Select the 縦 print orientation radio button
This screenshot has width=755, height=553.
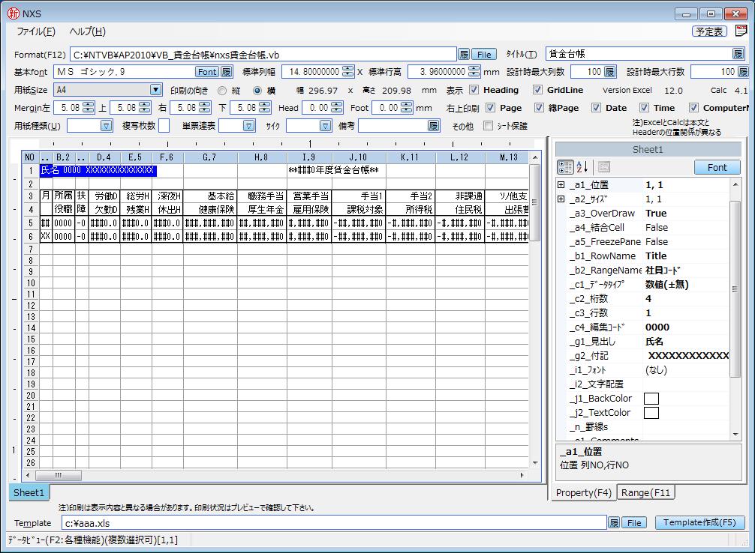(x=222, y=90)
